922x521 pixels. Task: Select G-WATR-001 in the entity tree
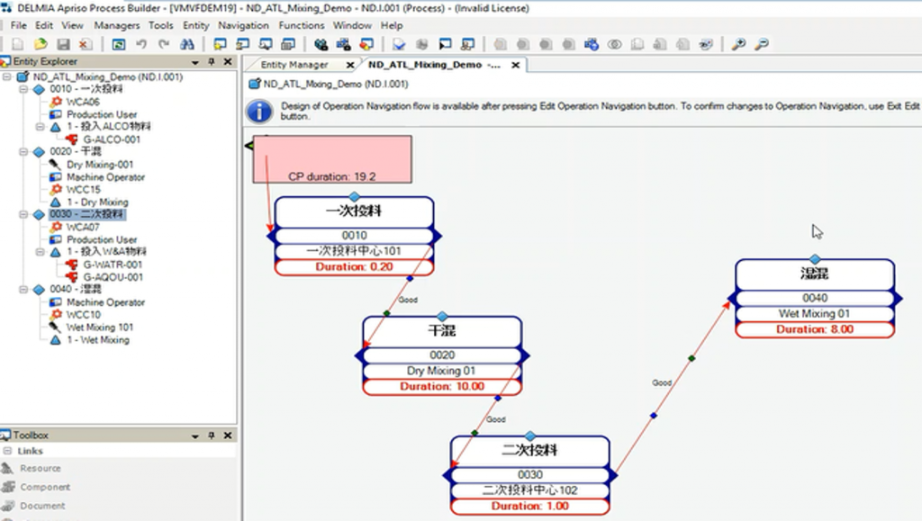[x=113, y=265]
